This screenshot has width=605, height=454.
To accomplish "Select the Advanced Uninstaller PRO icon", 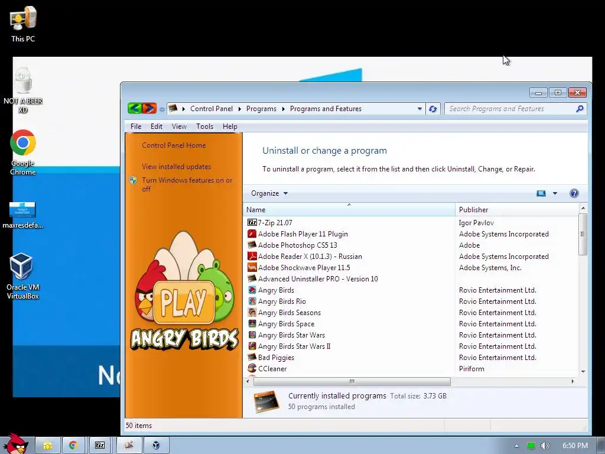I will pyautogui.click(x=252, y=278).
